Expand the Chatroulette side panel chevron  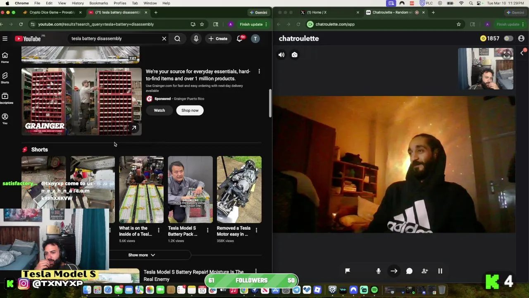point(522,53)
